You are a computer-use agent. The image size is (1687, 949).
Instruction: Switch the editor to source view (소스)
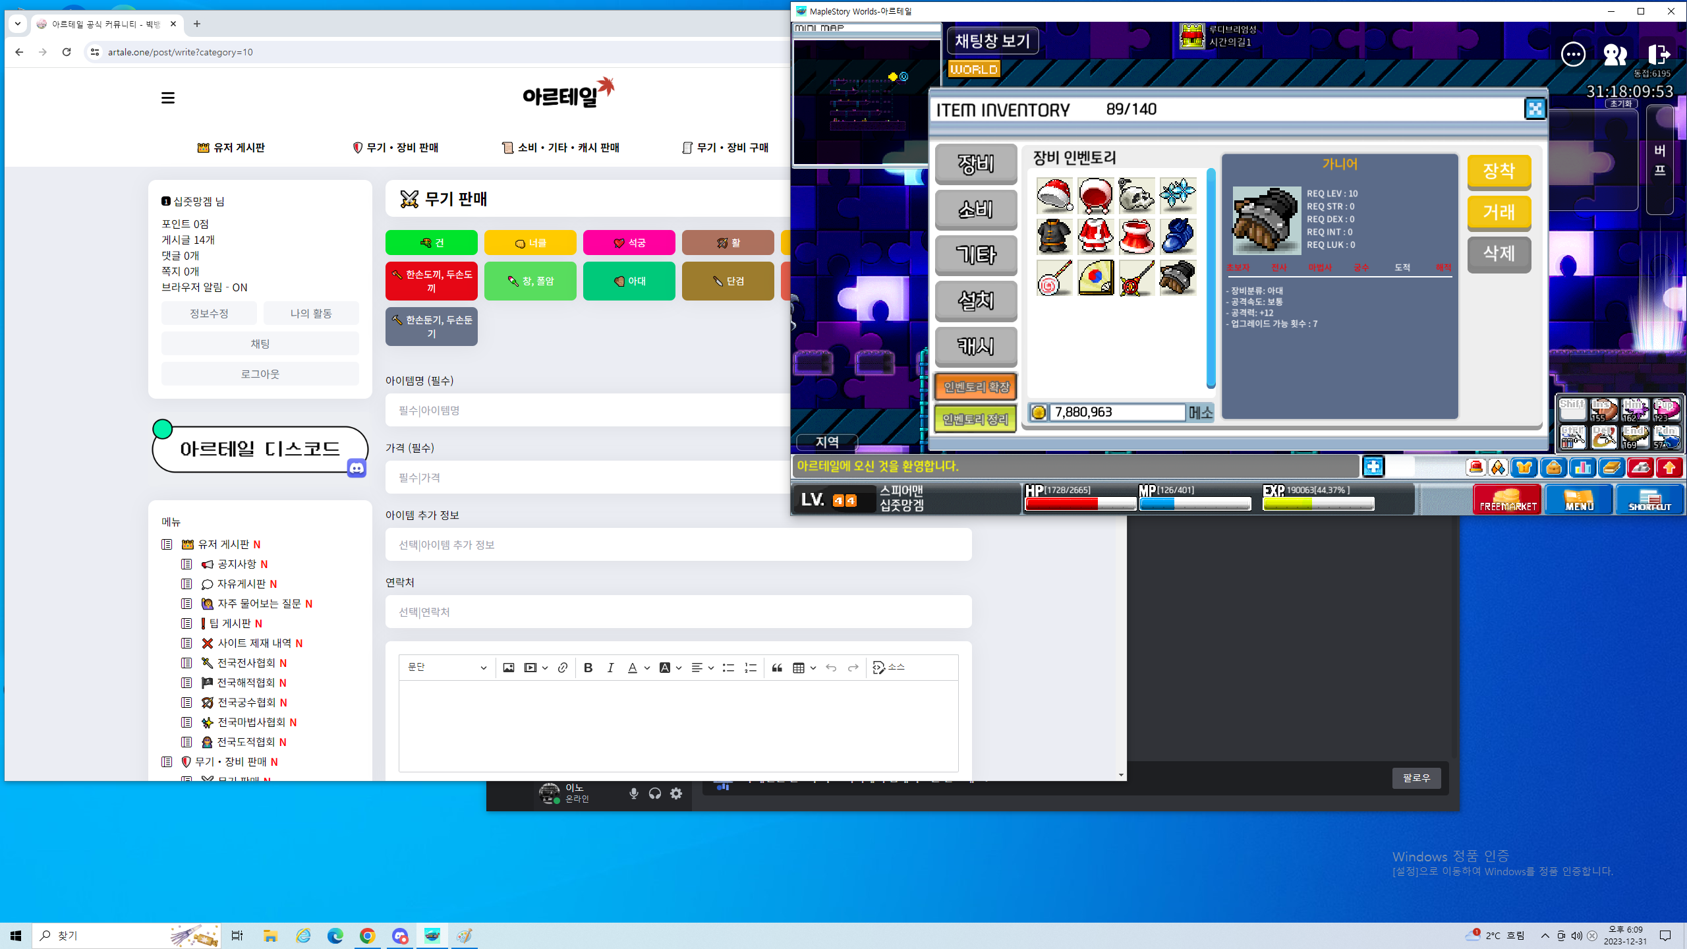tap(888, 668)
